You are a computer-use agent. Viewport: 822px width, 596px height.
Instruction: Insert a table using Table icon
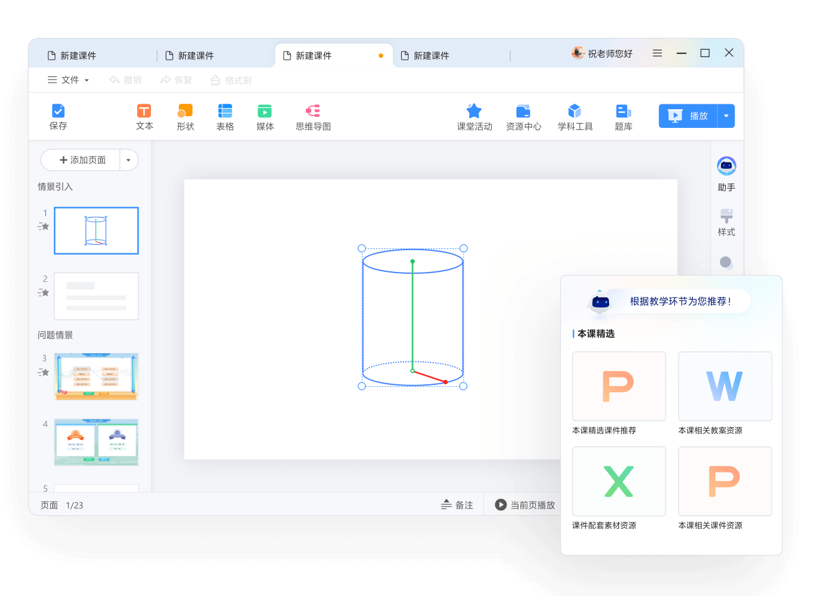click(x=225, y=112)
